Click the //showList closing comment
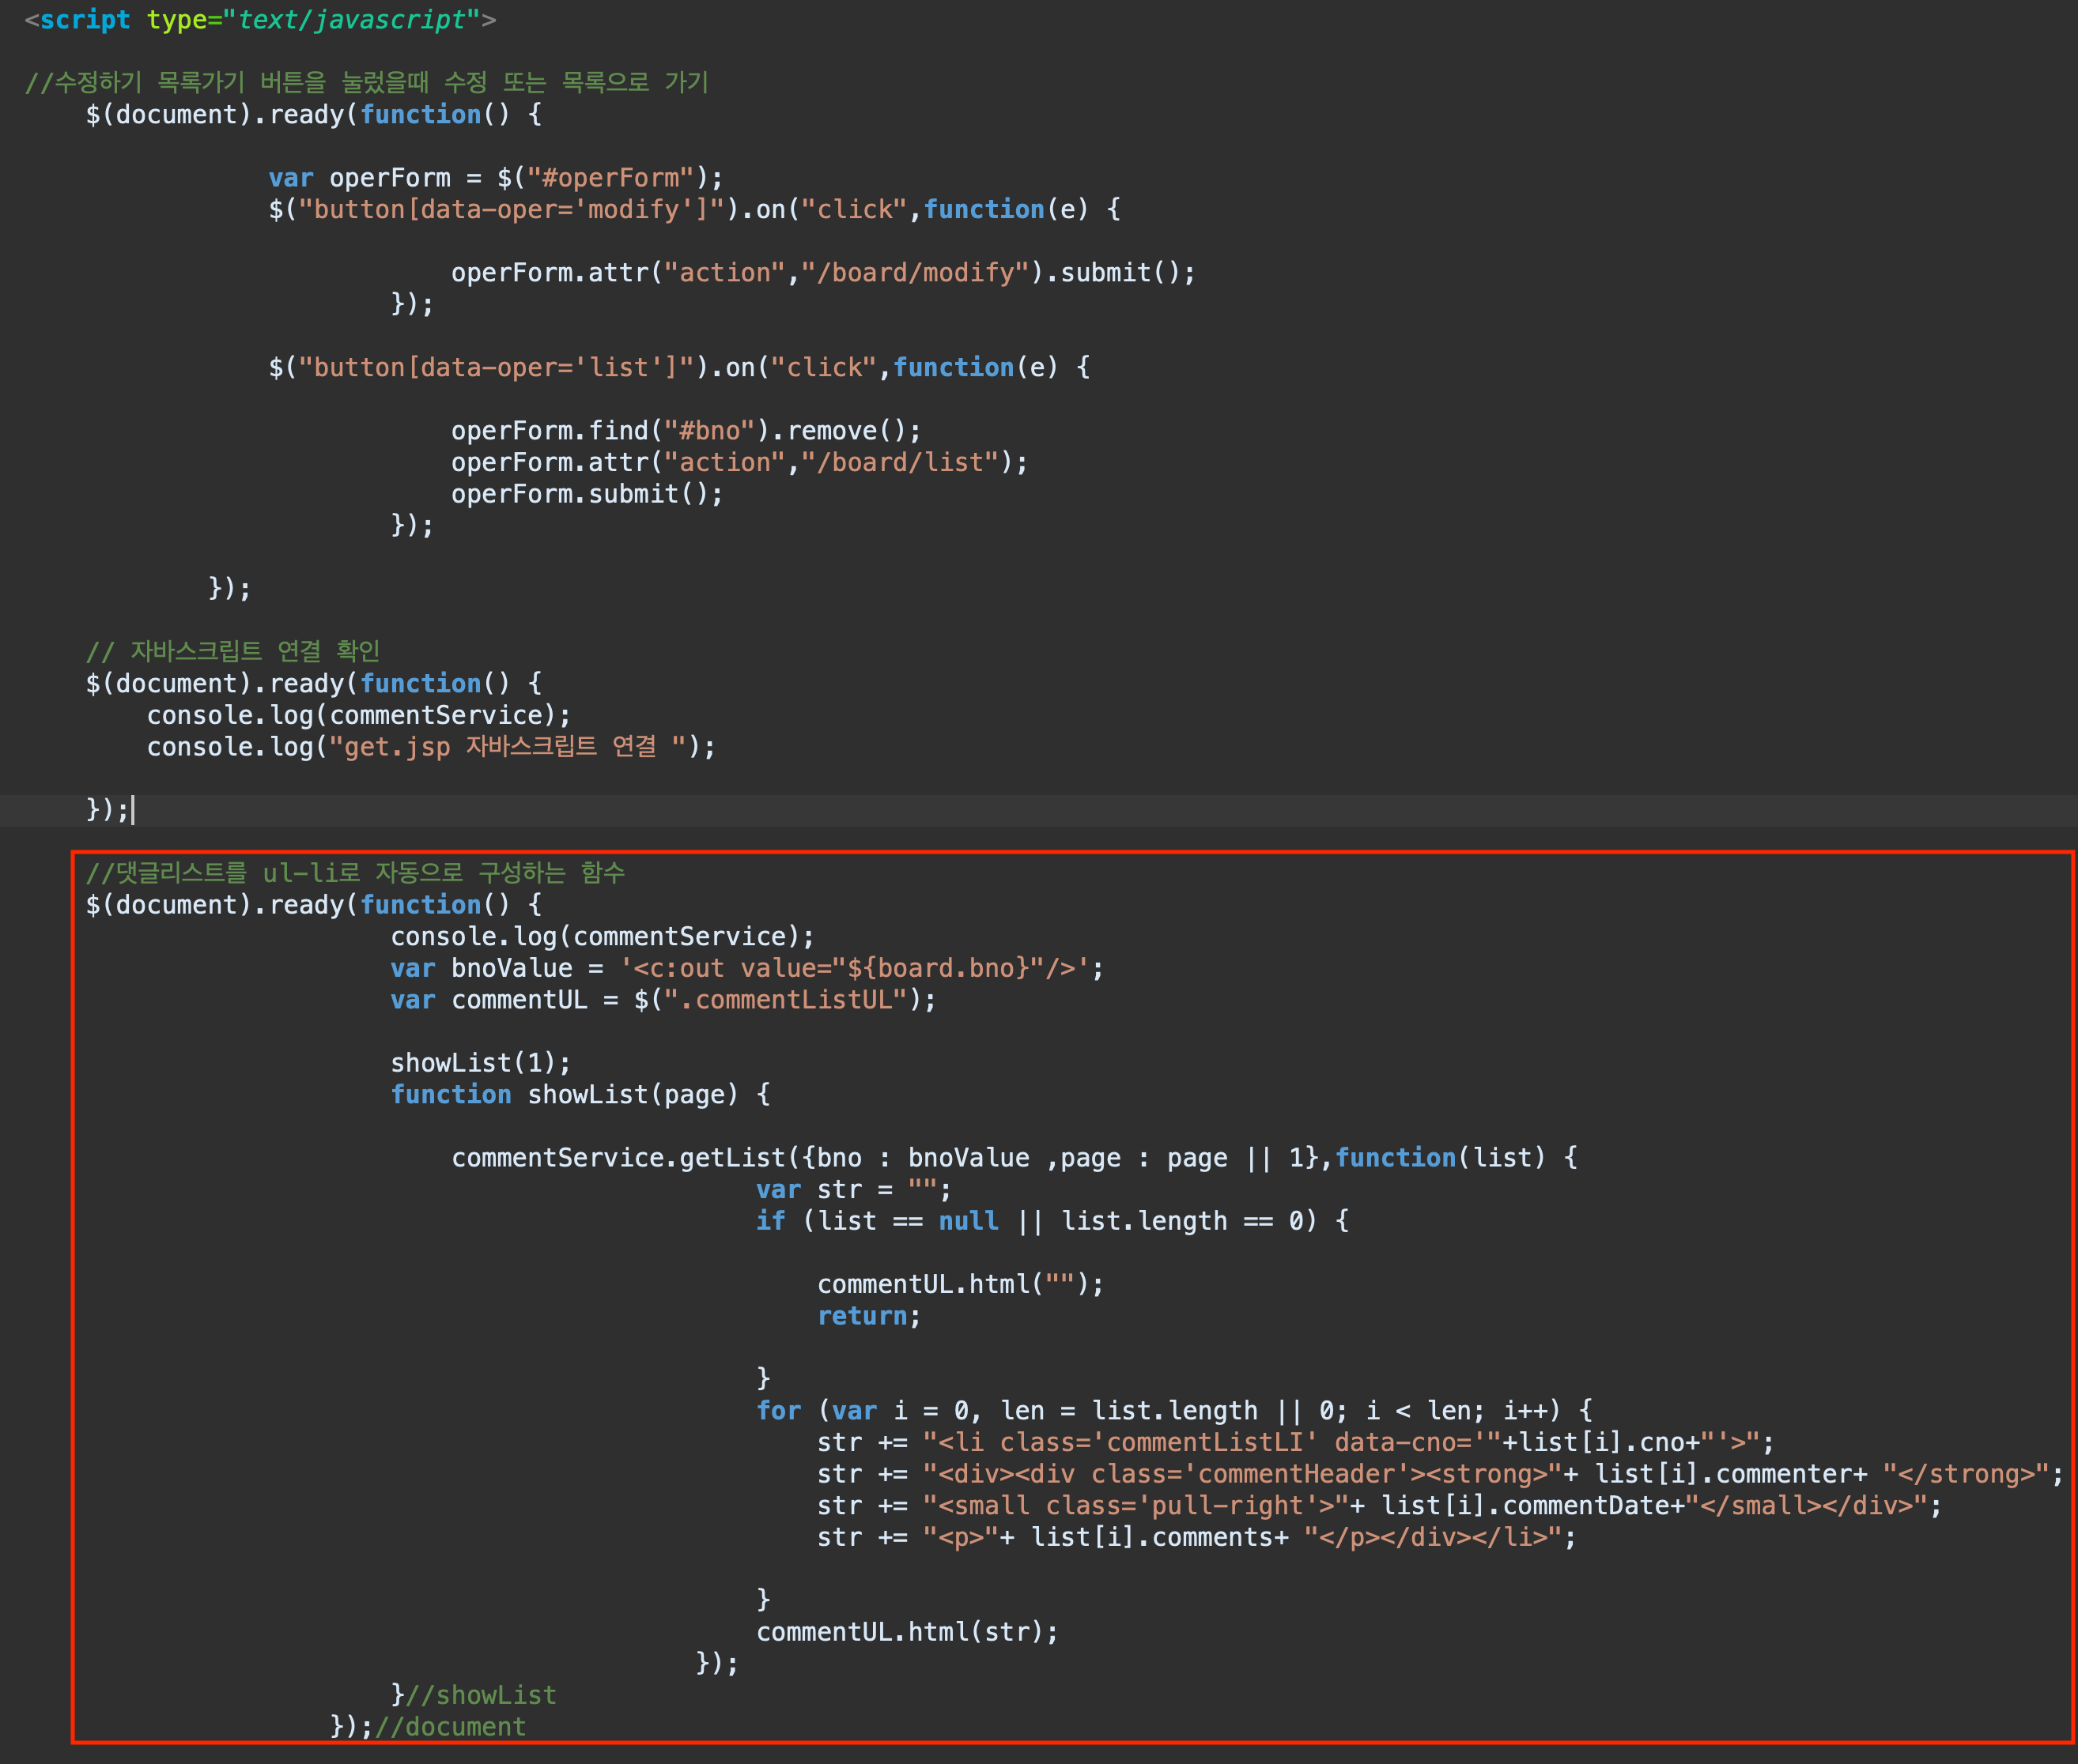This screenshot has width=2078, height=1764. click(480, 1695)
